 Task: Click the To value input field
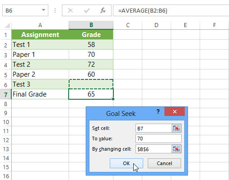point(159,138)
